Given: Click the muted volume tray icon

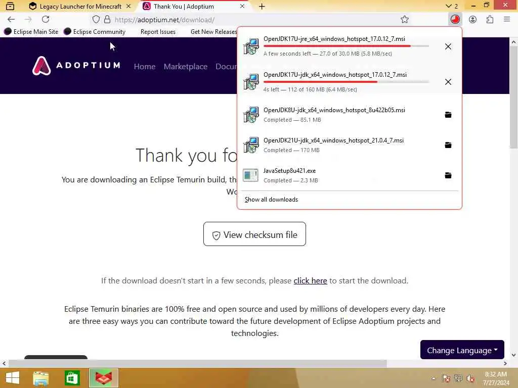Looking at the screenshot, I should pyautogui.click(x=470, y=378).
